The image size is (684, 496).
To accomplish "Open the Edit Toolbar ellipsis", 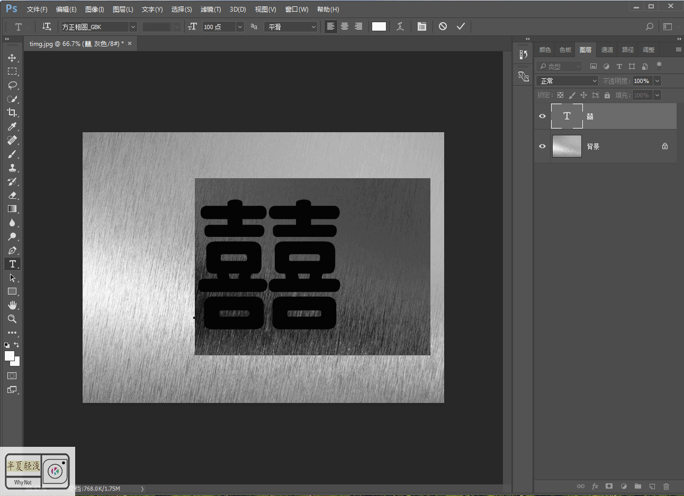I will [x=12, y=333].
